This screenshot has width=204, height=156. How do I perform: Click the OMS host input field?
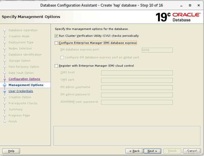tap(137, 73)
